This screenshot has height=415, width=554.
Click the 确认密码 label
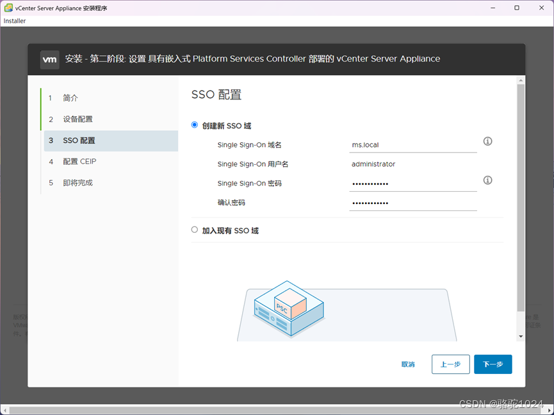231,203
